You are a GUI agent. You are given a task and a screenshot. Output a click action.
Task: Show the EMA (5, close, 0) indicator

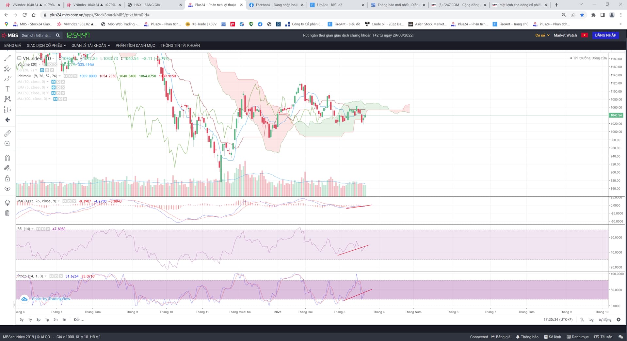pos(53,87)
